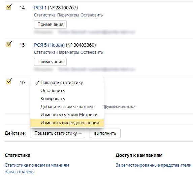Open Примечания for campaign 14
The width and height of the screenshot is (193, 176).
50,25
